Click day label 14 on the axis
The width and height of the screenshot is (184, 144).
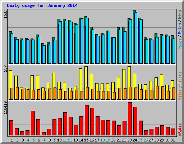(x=81, y=140)
